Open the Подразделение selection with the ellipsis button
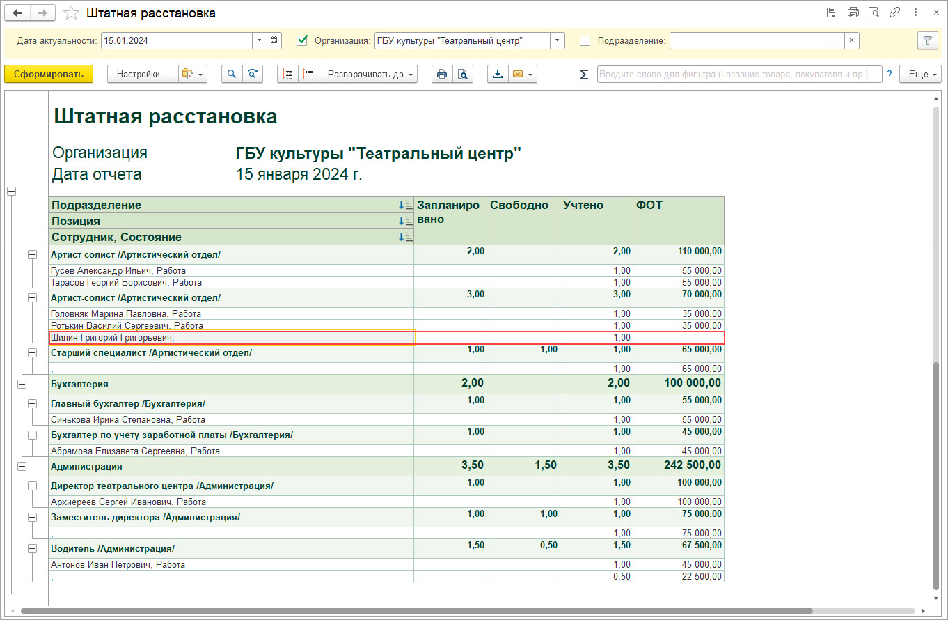The width and height of the screenshot is (948, 620). point(837,40)
